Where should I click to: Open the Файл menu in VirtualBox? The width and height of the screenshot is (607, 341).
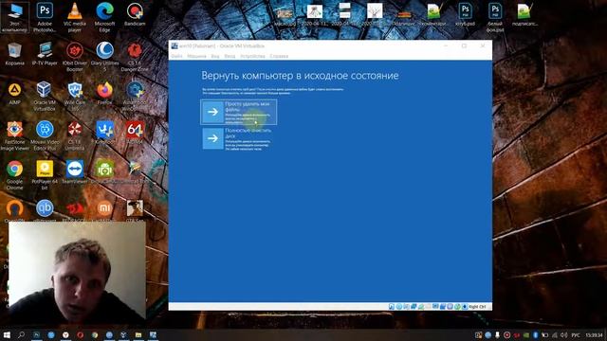(x=176, y=56)
